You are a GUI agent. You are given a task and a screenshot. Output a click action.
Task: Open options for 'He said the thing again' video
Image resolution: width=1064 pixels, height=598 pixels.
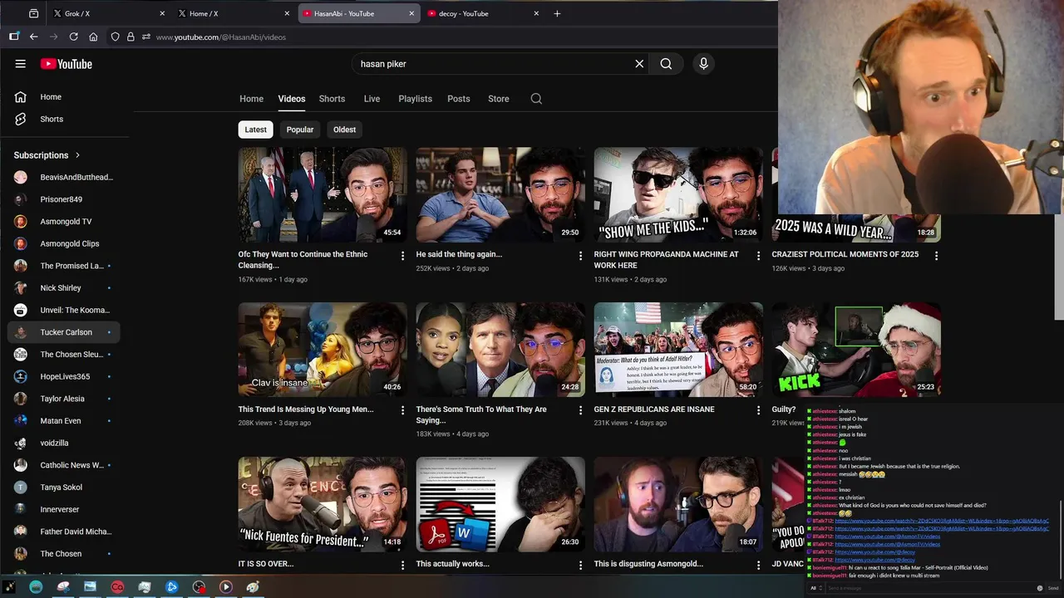click(580, 256)
